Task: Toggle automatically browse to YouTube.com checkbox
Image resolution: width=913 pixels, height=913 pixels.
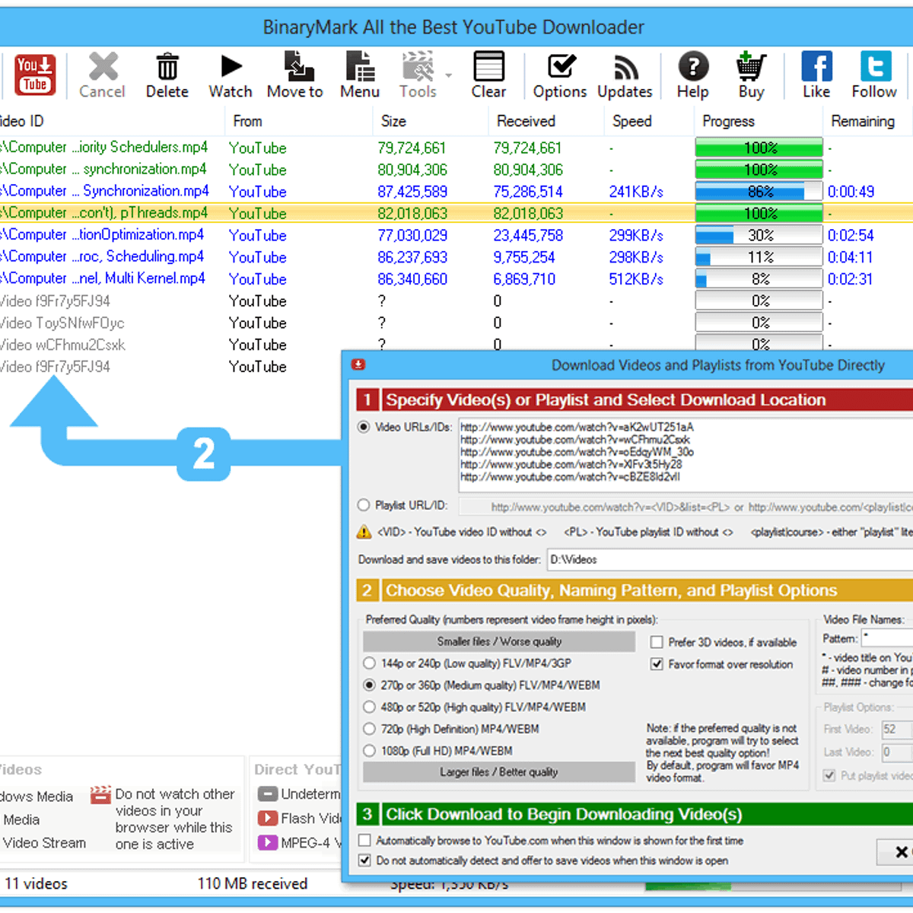Action: 365,841
